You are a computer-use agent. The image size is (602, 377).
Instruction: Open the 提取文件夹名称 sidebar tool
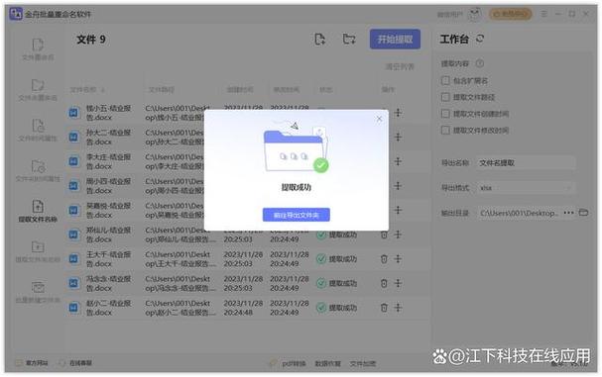point(38,251)
